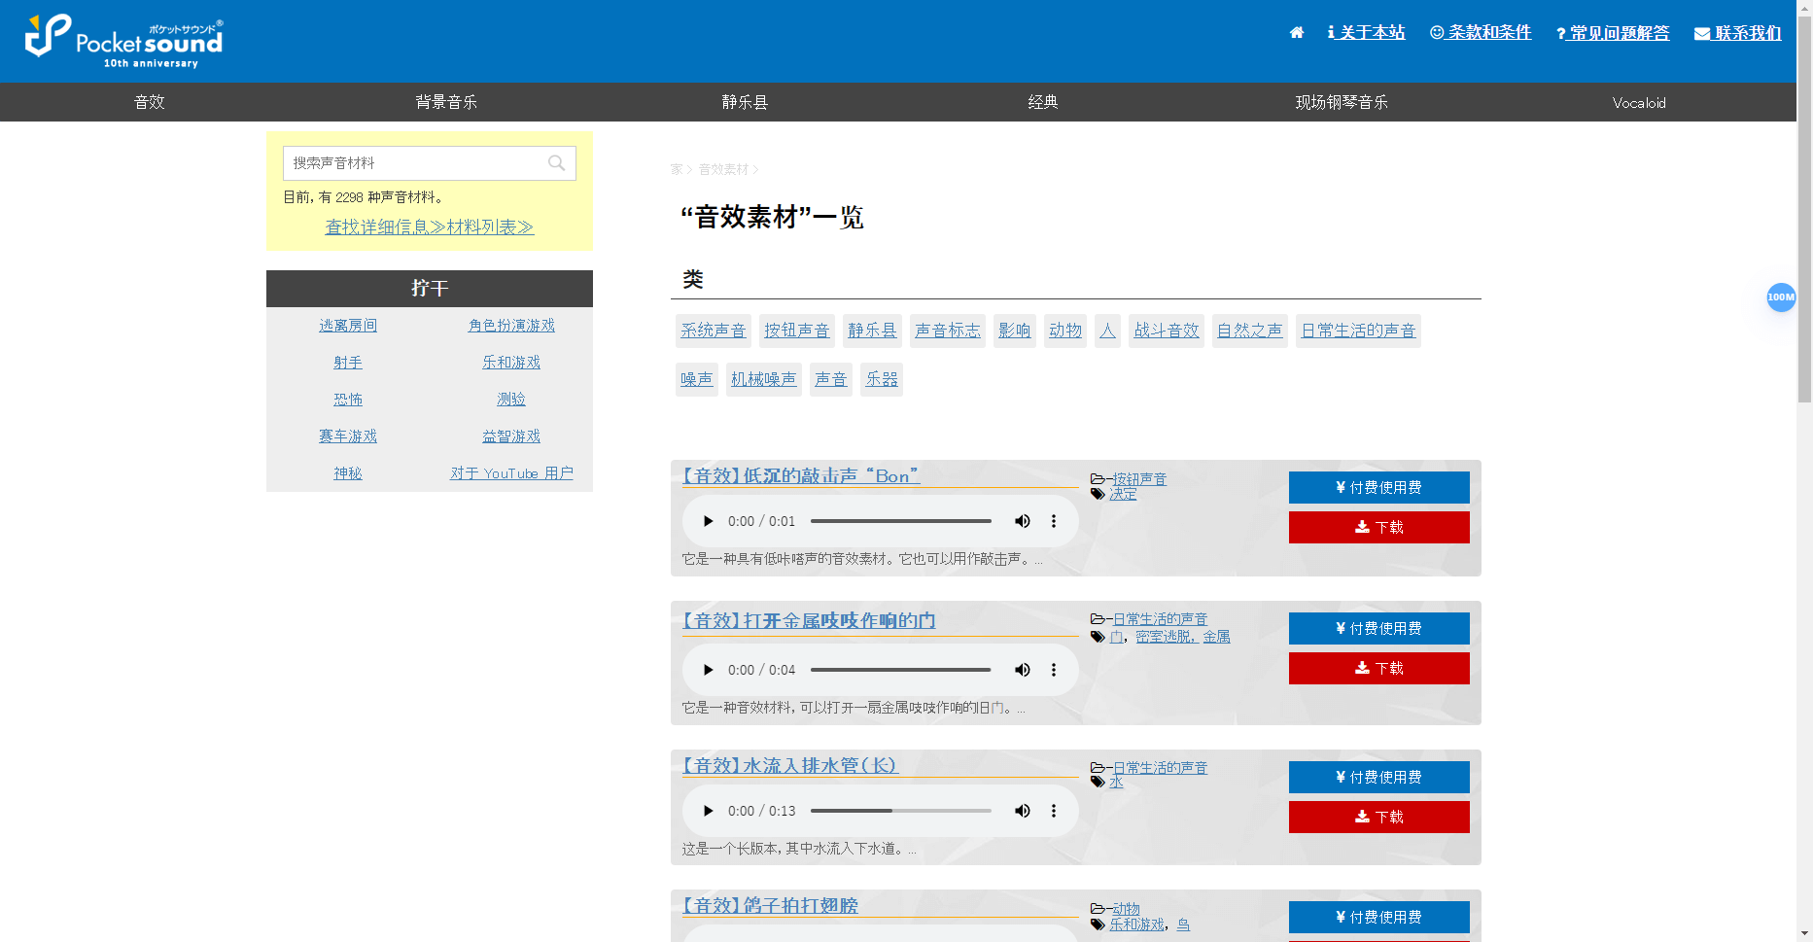Mute the water drain sound player
This screenshot has height=942, width=1813.
1023,811
